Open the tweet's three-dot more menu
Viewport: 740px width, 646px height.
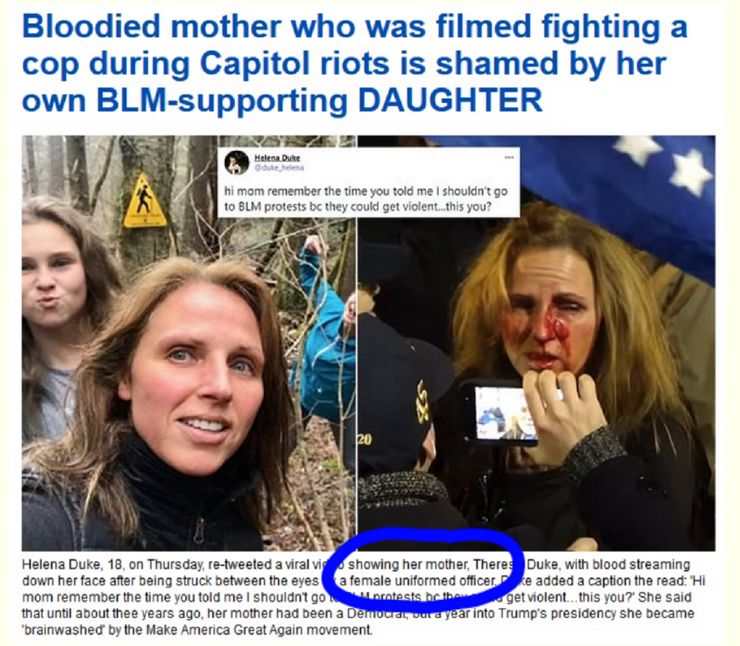pyautogui.click(x=509, y=157)
